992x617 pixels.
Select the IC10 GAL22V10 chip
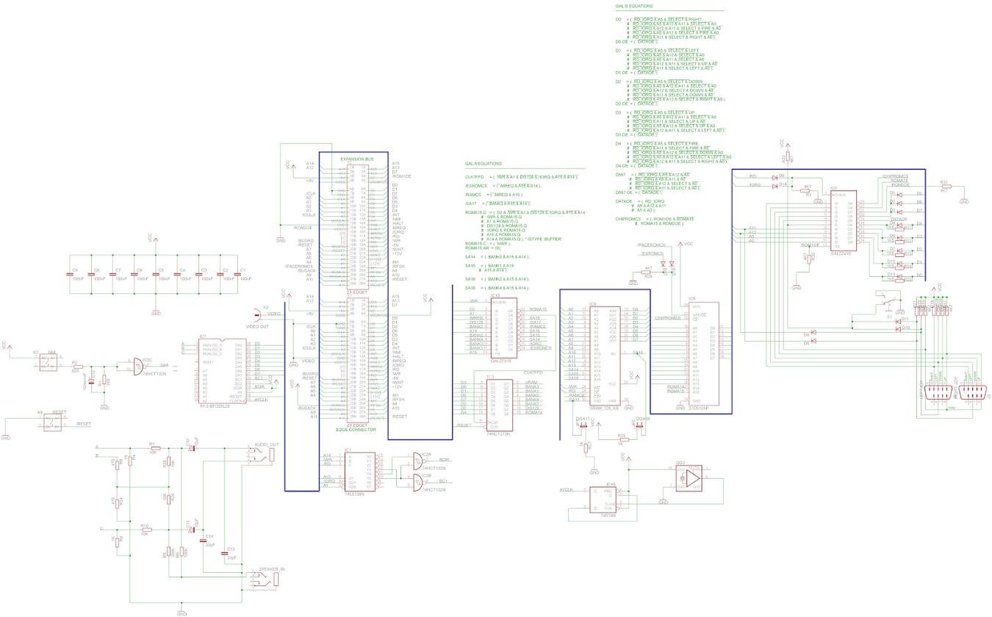pos(505,328)
